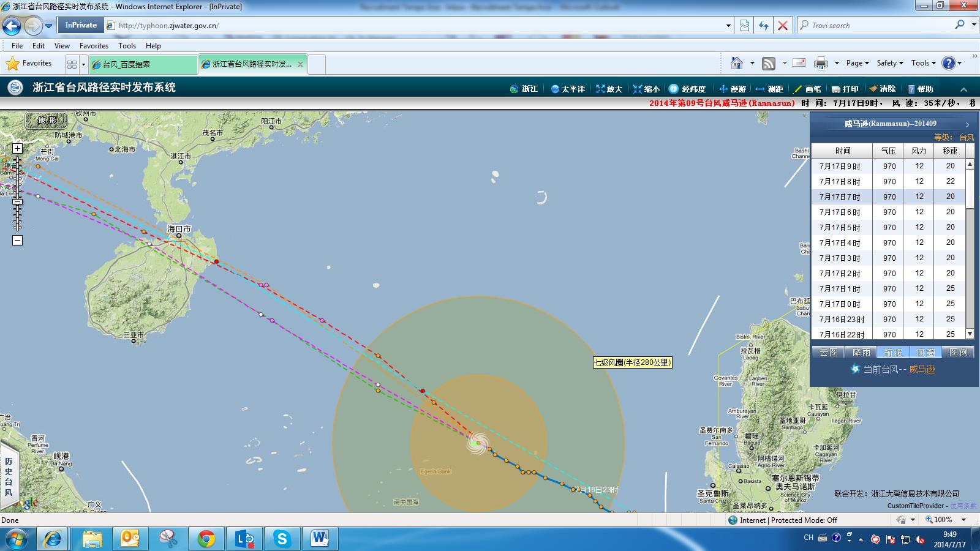Image resolution: width=980 pixels, height=551 pixels.
Task: Toggle the 预报 forecast track layer
Action: pos(893,353)
